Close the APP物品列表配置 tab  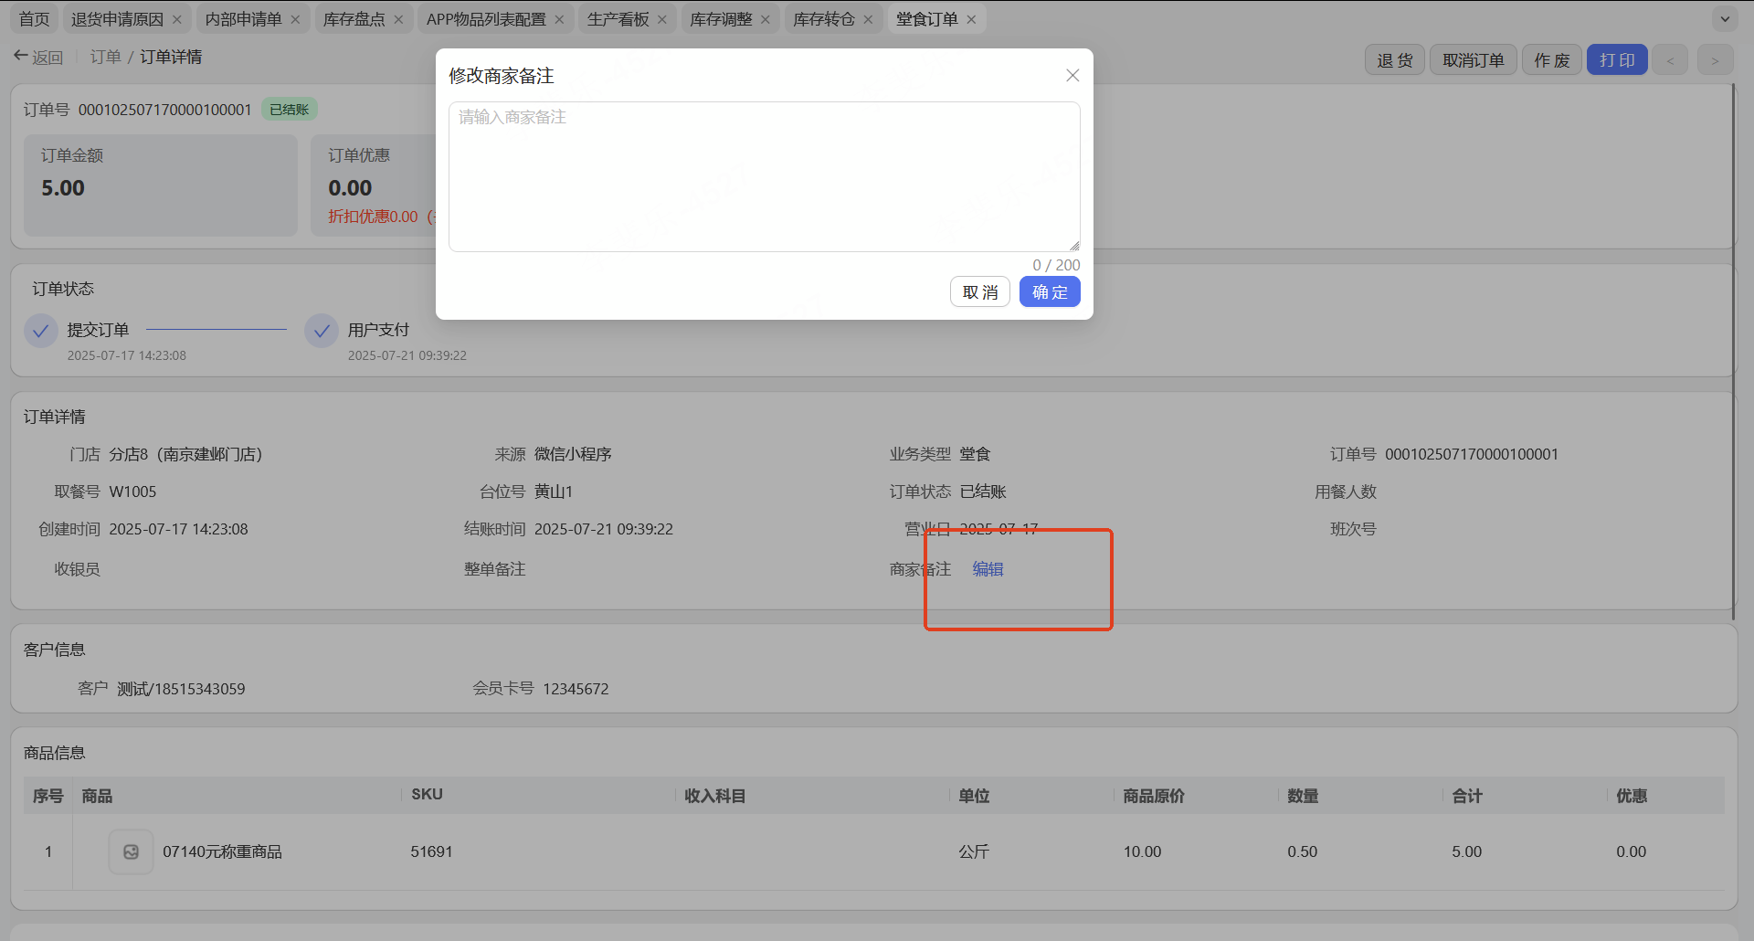[x=559, y=19]
